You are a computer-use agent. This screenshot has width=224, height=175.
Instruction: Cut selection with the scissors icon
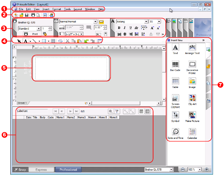pyautogui.click(x=67, y=41)
